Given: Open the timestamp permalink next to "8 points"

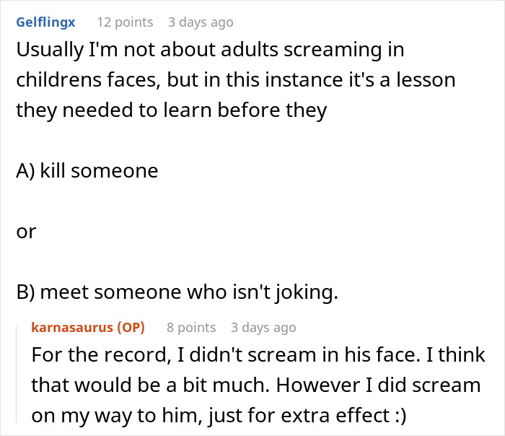Looking at the screenshot, I should coord(263,328).
